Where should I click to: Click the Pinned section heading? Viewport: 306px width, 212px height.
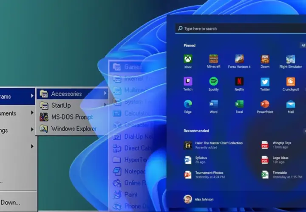point(189,45)
